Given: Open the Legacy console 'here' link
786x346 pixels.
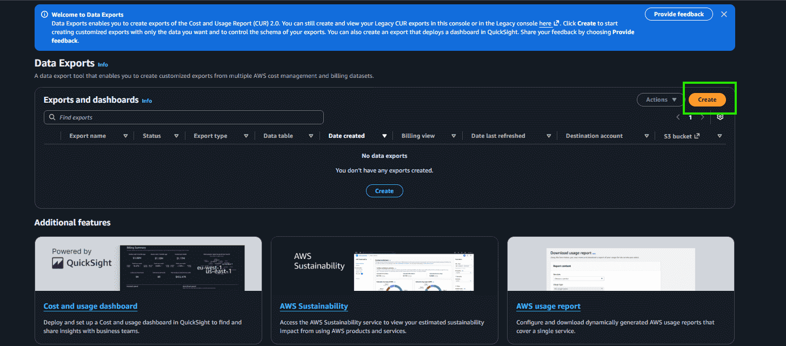Looking at the screenshot, I should pyautogui.click(x=545, y=24).
